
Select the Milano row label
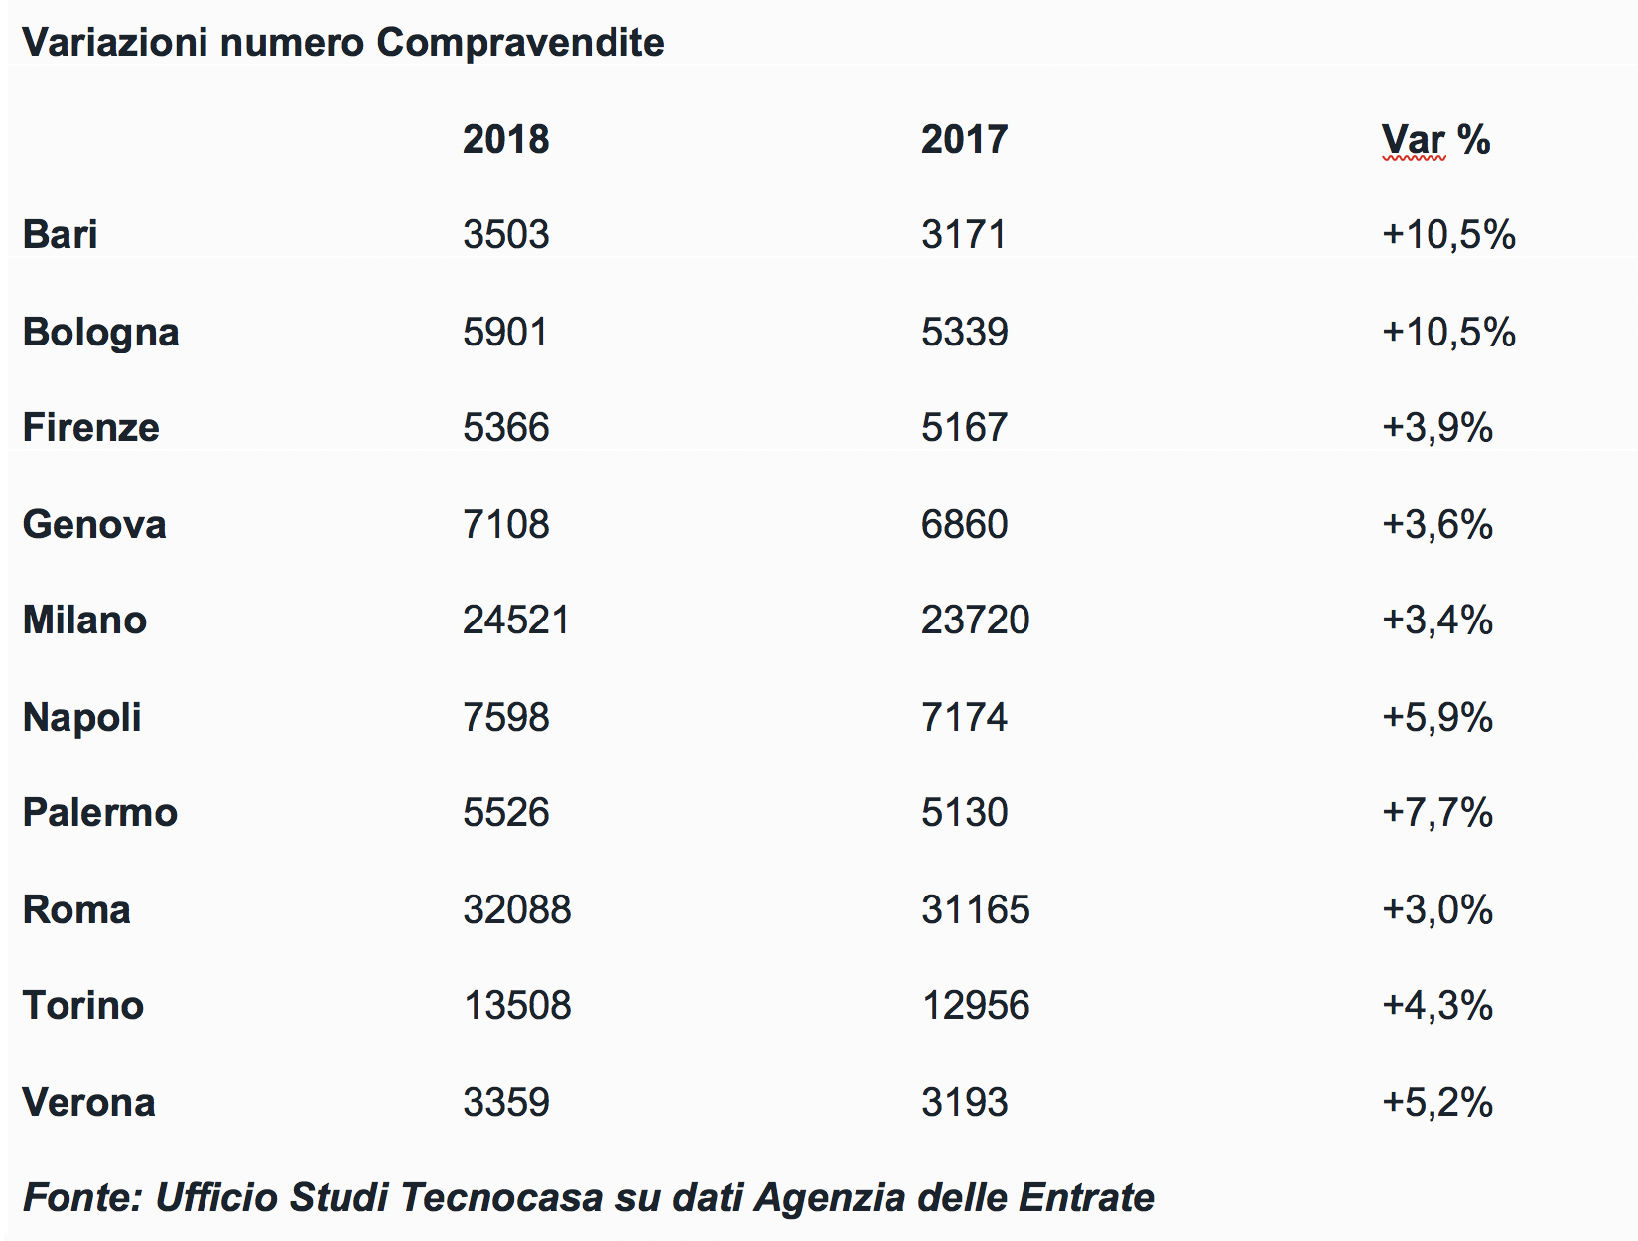coord(85,620)
